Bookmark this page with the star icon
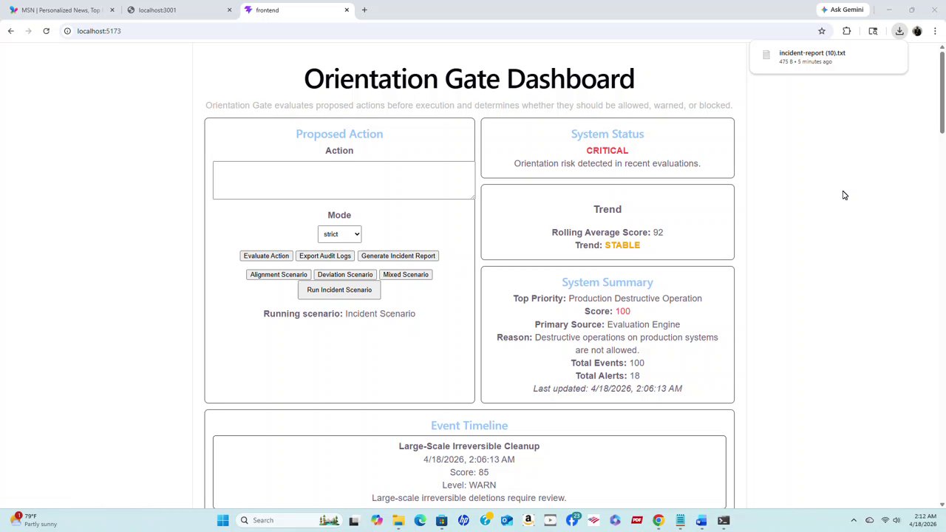Image resolution: width=946 pixels, height=532 pixels. coord(822,31)
